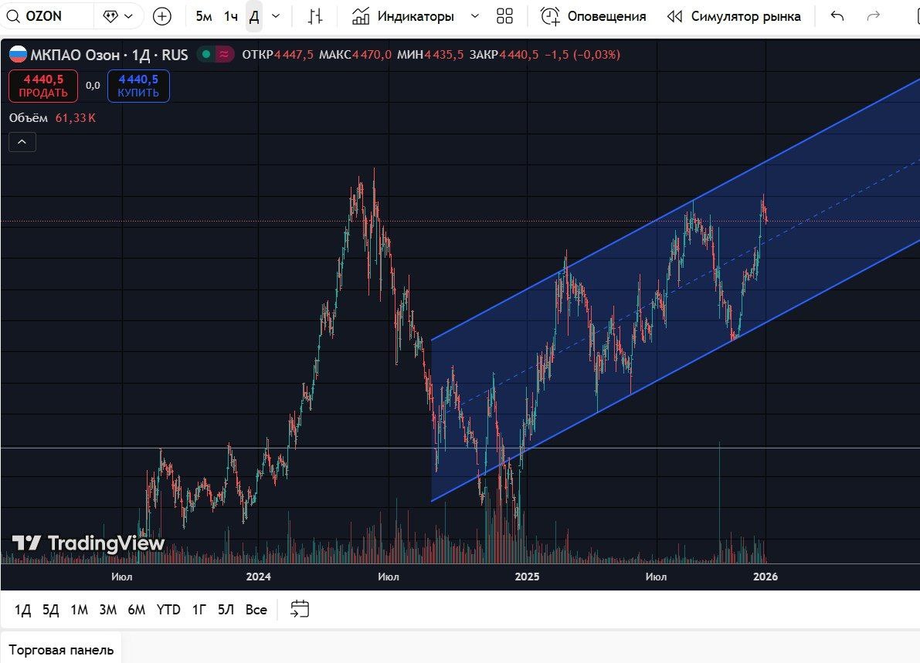Expand the favorite indicators dropdown arrow
The width and height of the screenshot is (920, 663).
click(474, 16)
